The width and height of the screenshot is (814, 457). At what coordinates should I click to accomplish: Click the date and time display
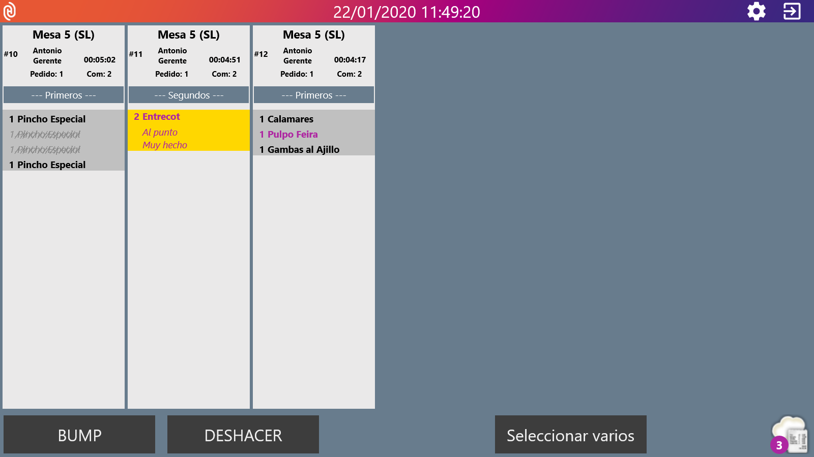(406, 12)
